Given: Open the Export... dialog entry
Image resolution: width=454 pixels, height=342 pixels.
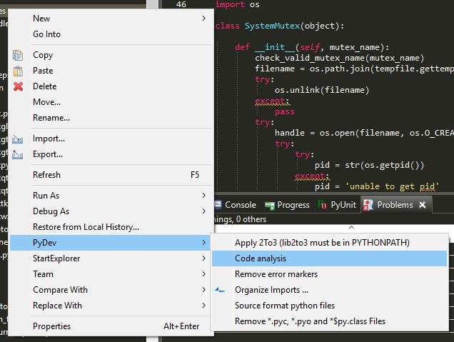Looking at the screenshot, I should pos(111,154).
